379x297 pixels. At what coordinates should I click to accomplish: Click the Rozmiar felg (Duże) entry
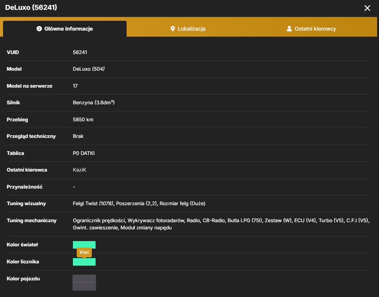pyautogui.click(x=182, y=204)
